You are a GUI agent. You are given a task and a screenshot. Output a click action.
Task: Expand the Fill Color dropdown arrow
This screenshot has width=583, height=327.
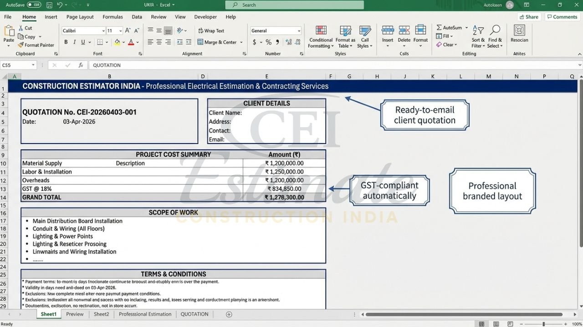click(x=123, y=42)
